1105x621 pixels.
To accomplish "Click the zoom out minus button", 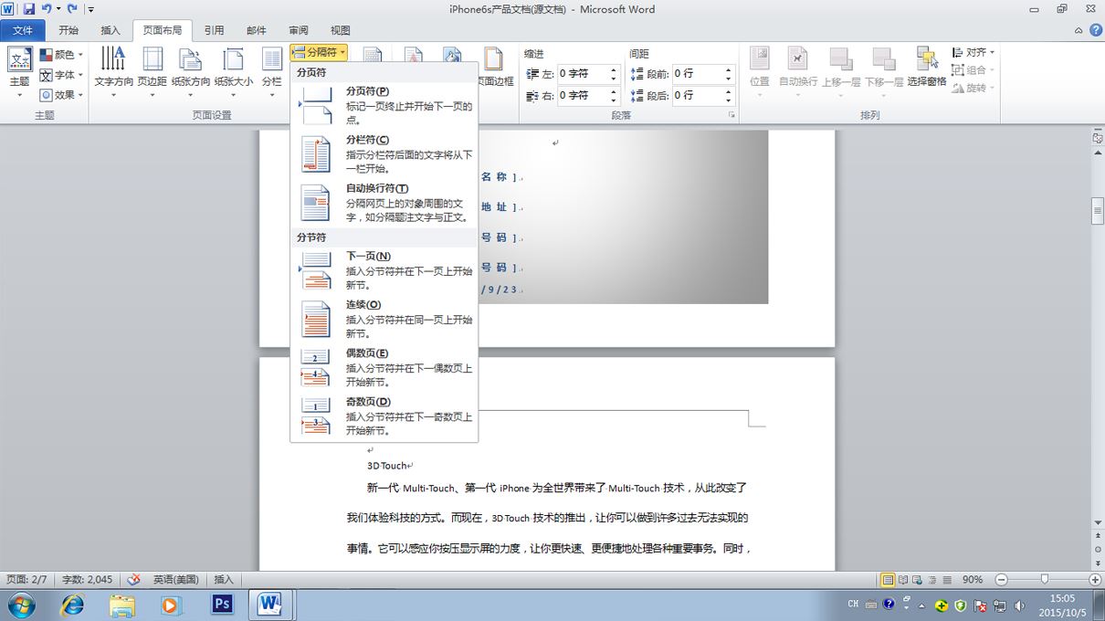I will tap(1001, 580).
